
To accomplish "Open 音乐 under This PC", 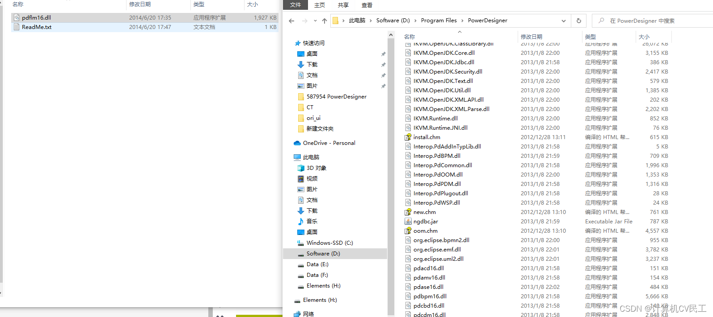I will pos(312,222).
